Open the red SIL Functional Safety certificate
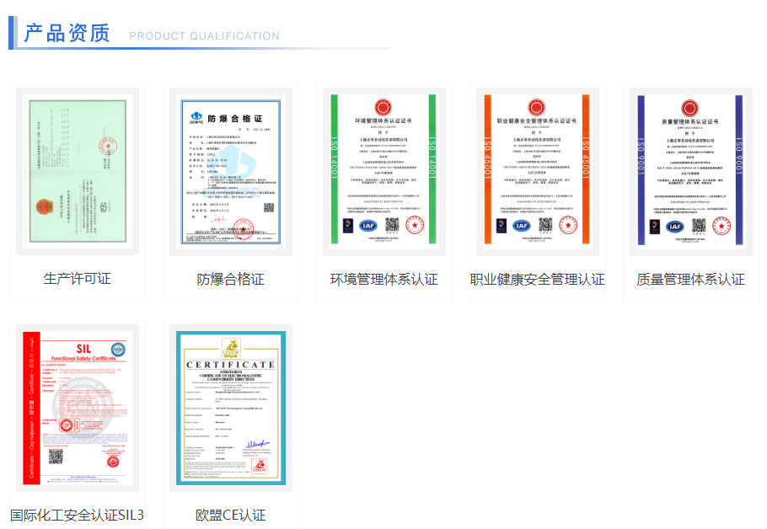 pyautogui.click(x=78, y=408)
